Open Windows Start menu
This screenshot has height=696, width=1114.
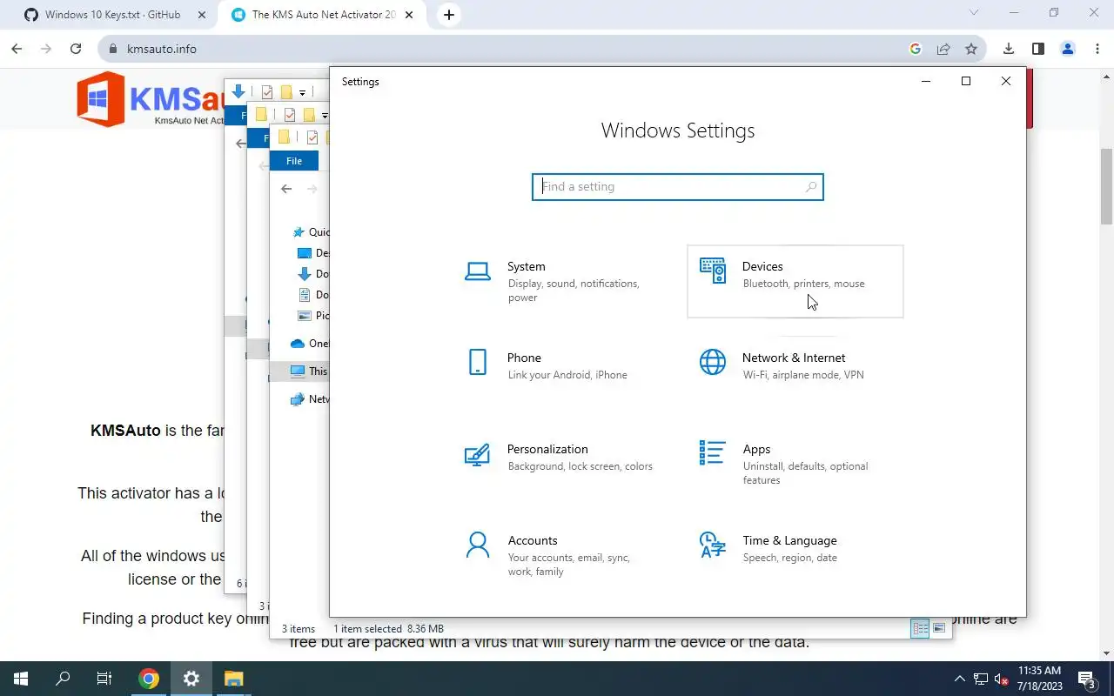(x=21, y=679)
